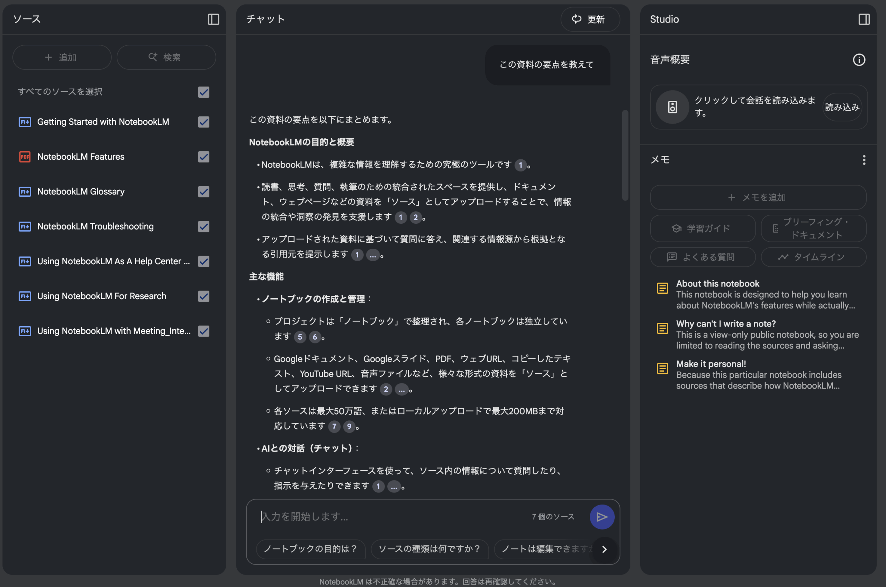The image size is (886, 587).
Task: Uncheck NotebookLM Troubleshooting source checkbox
Action: (x=204, y=226)
